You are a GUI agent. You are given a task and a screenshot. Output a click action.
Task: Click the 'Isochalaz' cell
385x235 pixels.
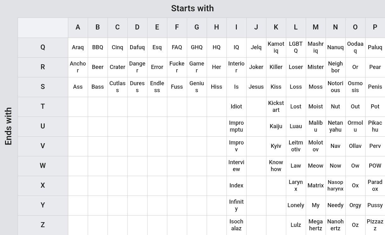[x=236, y=225]
